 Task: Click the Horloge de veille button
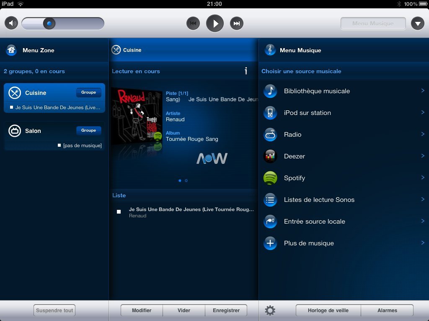point(328,311)
